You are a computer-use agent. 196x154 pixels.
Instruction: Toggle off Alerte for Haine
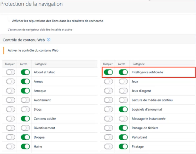[x=25, y=146]
